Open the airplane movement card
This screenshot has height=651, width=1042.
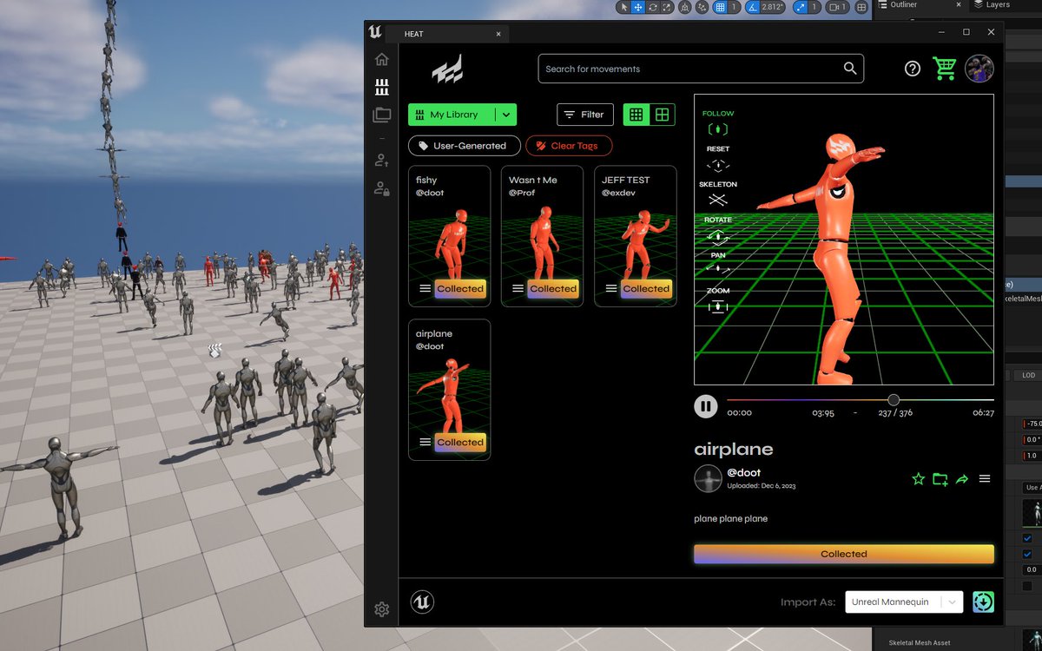tap(449, 390)
